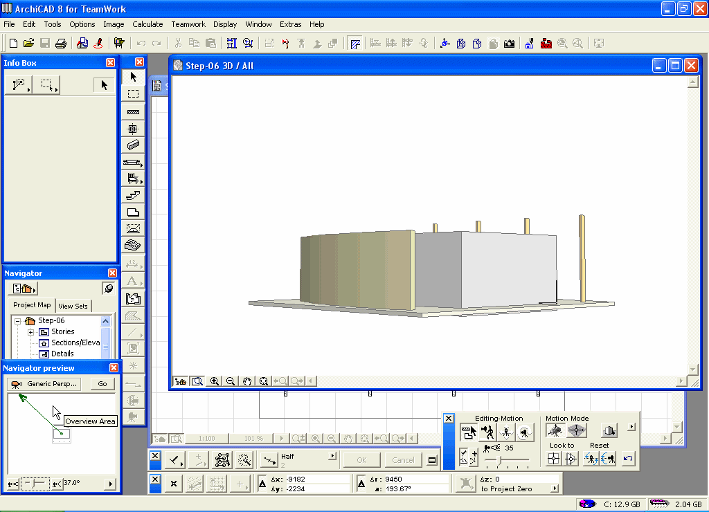709x512 pixels.
Task: Click the Print icon in the main toolbar
Action: (61, 44)
